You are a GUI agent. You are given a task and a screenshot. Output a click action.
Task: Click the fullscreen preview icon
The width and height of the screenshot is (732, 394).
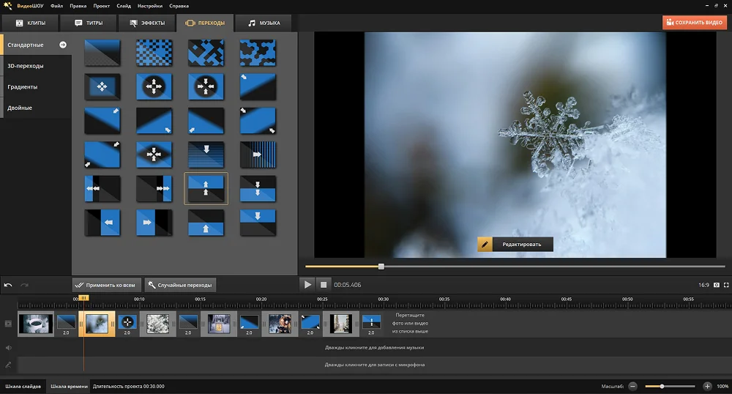(727, 284)
